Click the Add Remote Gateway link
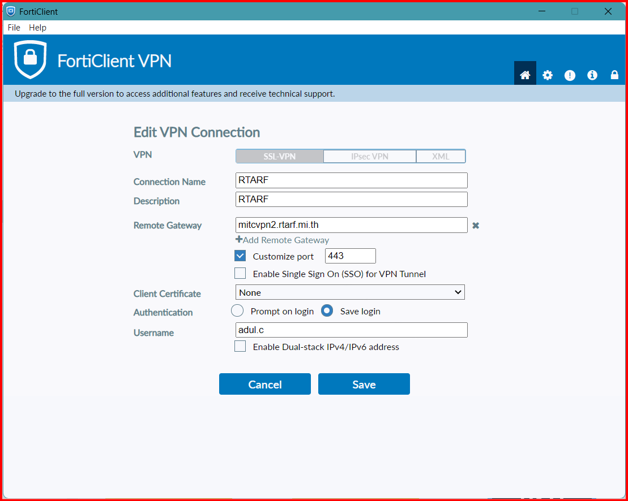Screen dimensions: 628x501 click(283, 240)
